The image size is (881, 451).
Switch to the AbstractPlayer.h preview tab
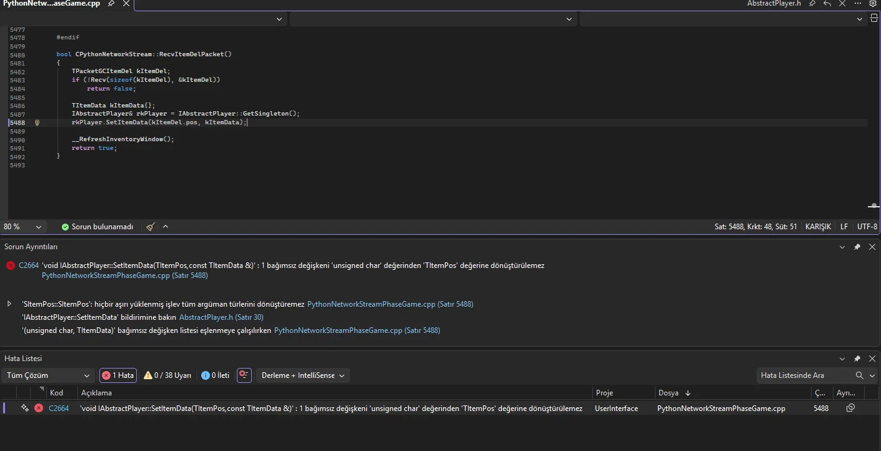(x=774, y=4)
